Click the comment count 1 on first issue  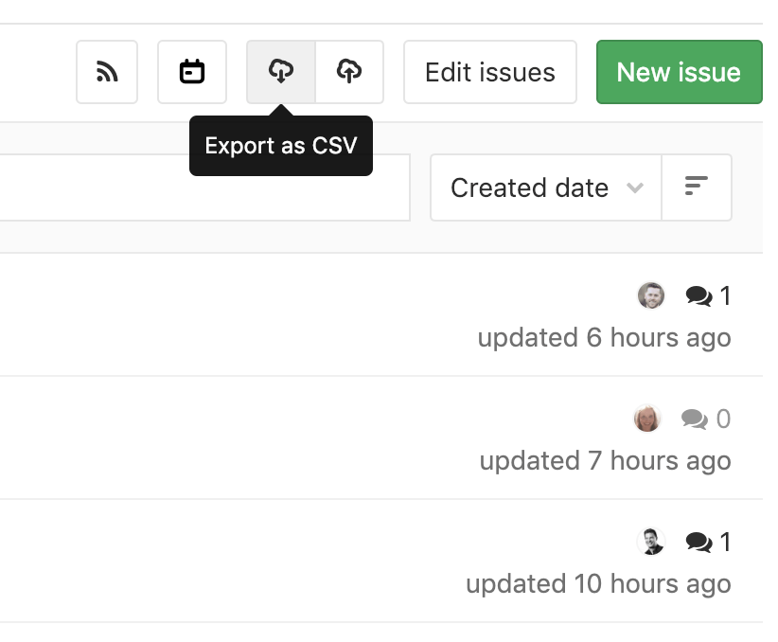[725, 296]
